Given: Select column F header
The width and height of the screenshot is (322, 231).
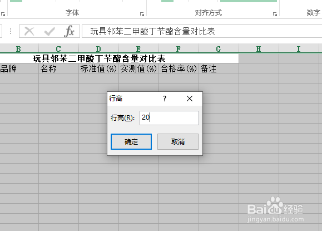Looking at the screenshot, I should 179,49.
